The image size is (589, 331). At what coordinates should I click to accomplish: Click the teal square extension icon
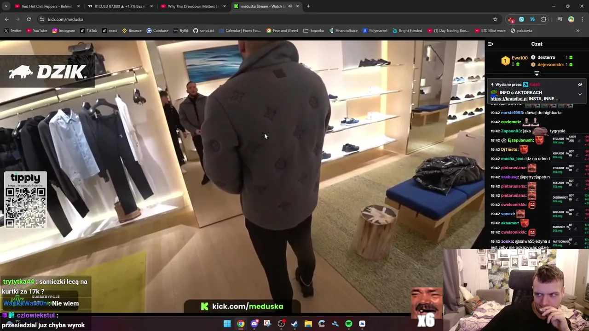(x=521, y=19)
